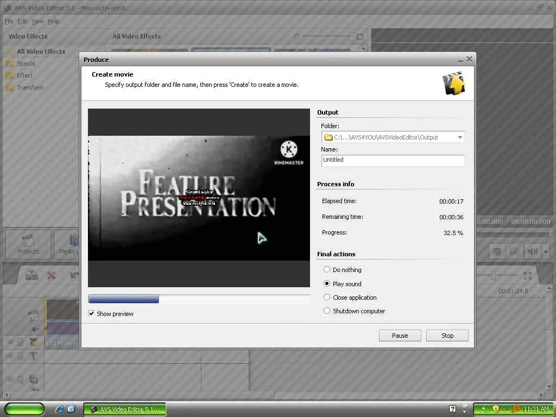
Task: Expand the volume options arrow beside speaker icon
Action: pyautogui.click(x=546, y=252)
